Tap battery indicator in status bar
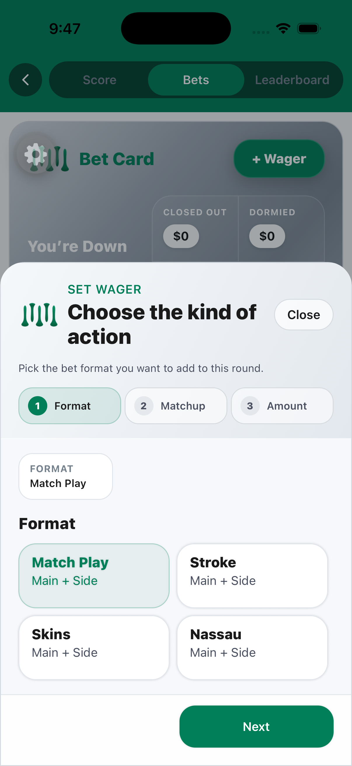This screenshot has height=766, width=352. (x=309, y=29)
